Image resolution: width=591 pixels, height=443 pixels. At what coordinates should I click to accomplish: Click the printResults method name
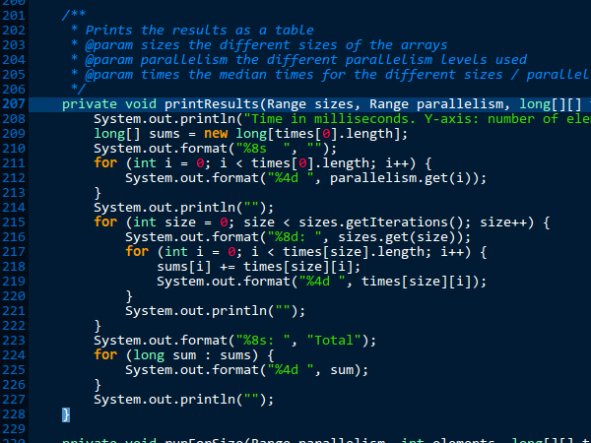[x=212, y=104]
